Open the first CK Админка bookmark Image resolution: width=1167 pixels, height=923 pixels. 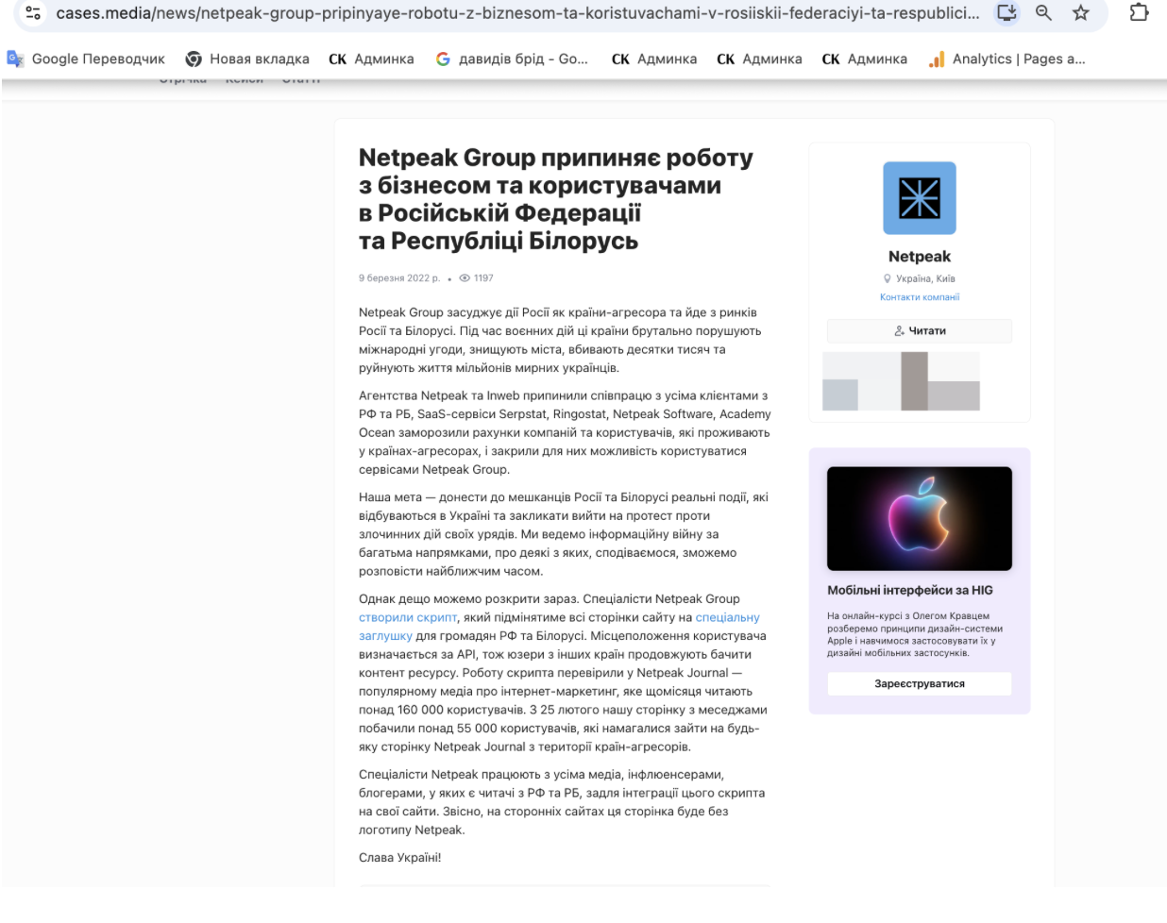tap(371, 59)
